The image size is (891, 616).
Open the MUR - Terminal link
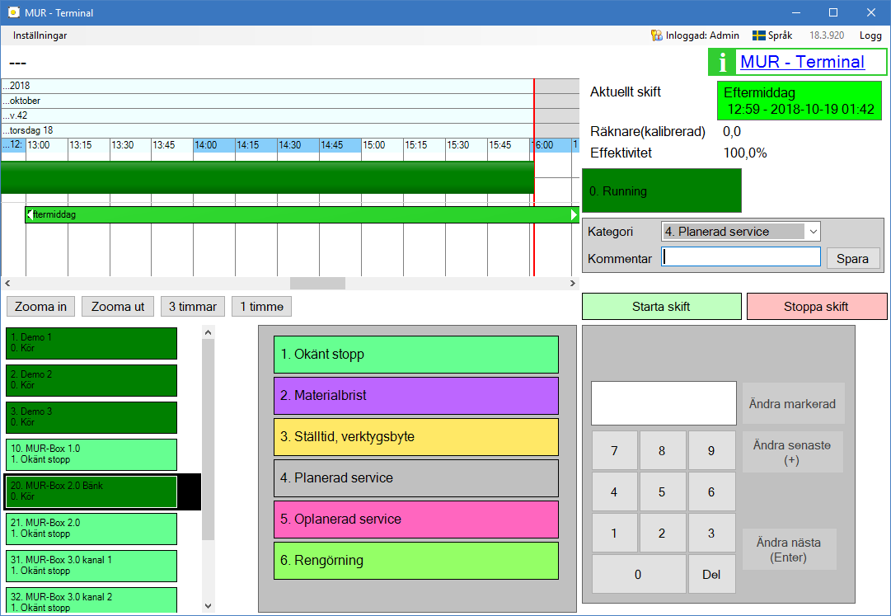[x=802, y=62]
